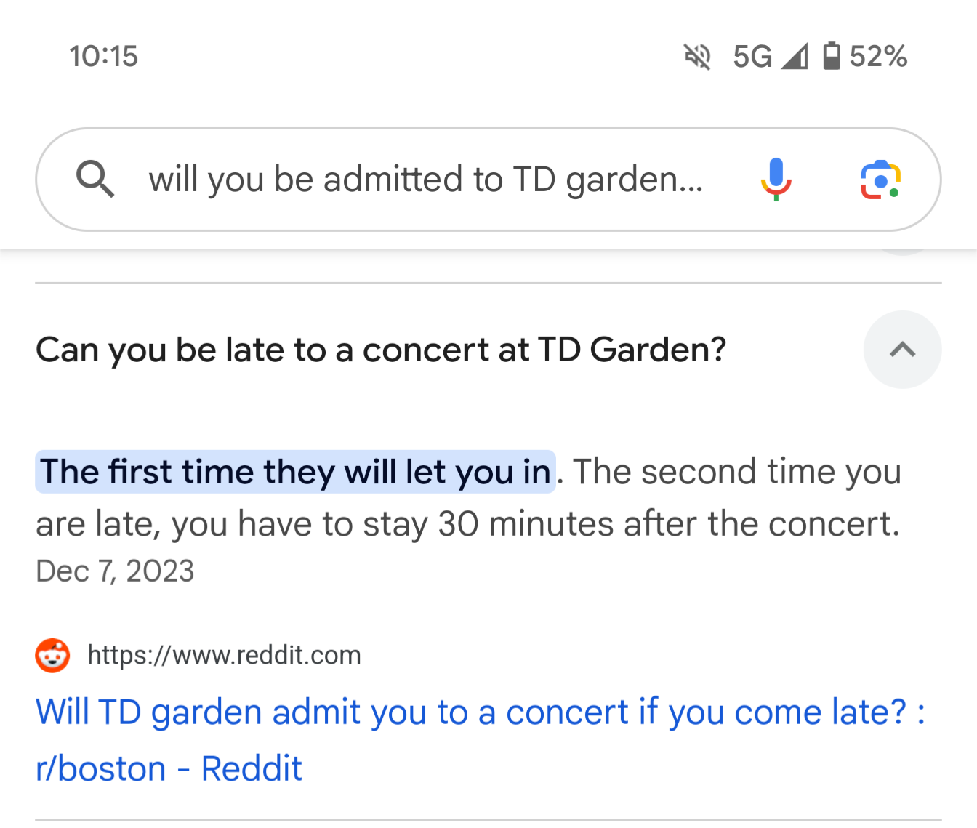Tap the muted sound status icon

pyautogui.click(x=697, y=56)
